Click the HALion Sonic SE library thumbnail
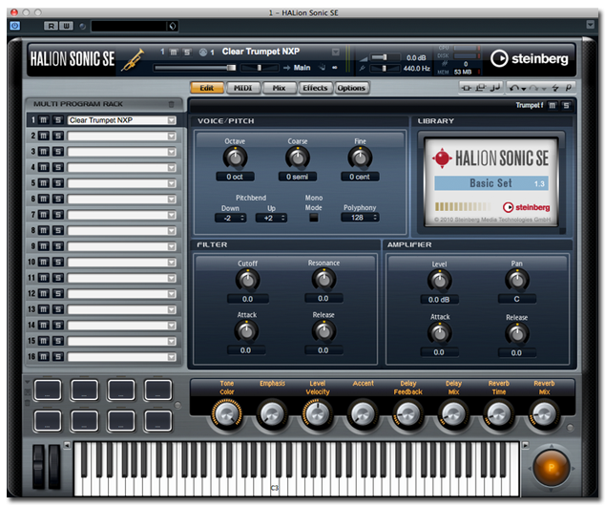The width and height of the screenshot is (605, 507). click(491, 181)
